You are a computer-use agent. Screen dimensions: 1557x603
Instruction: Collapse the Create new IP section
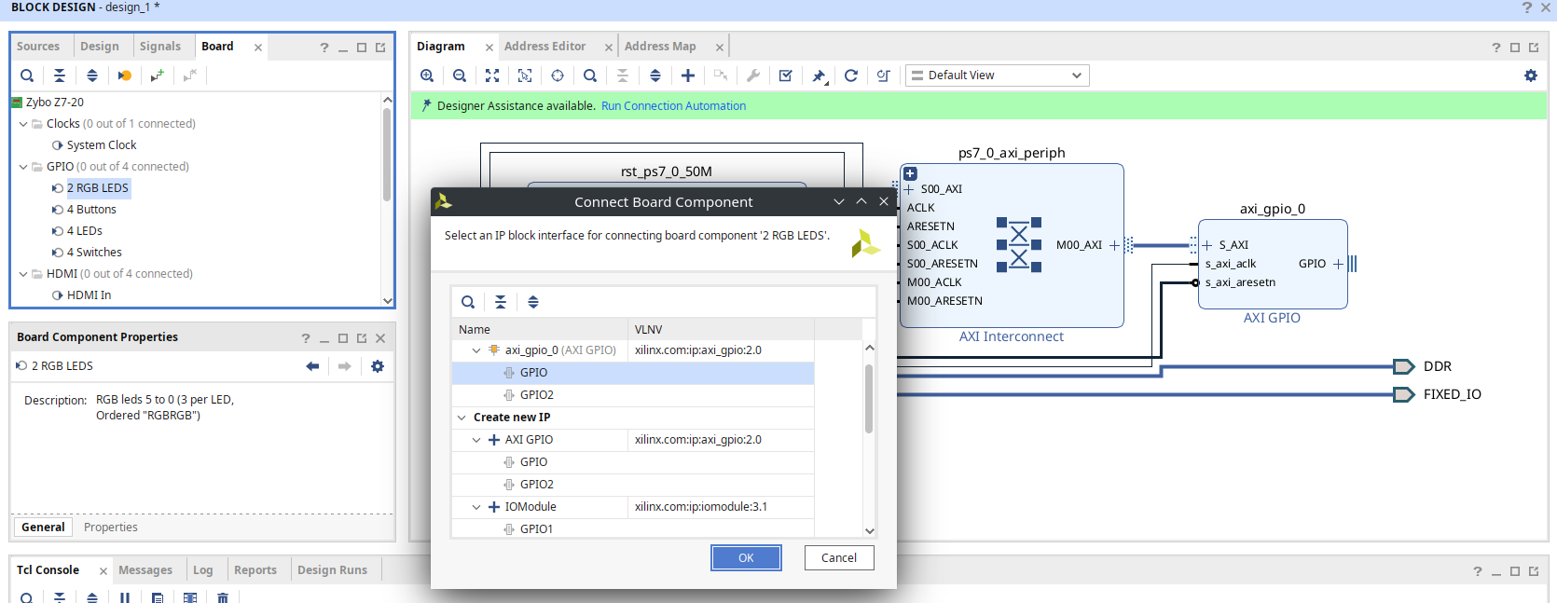462,418
